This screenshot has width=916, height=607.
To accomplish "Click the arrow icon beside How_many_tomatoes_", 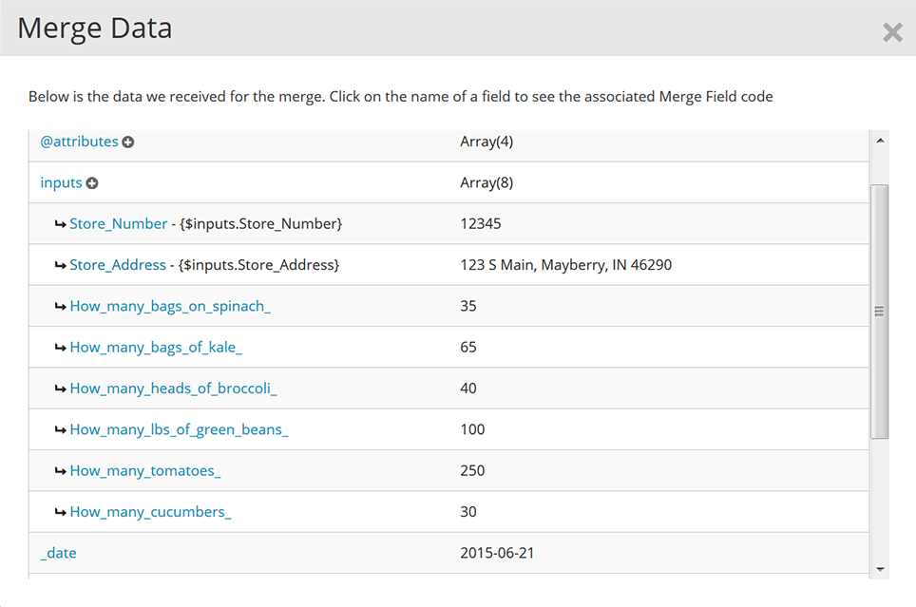I will 60,471.
